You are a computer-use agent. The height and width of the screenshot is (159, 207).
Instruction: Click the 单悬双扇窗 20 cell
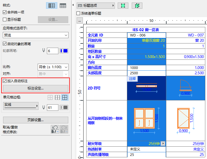(147, 40)
